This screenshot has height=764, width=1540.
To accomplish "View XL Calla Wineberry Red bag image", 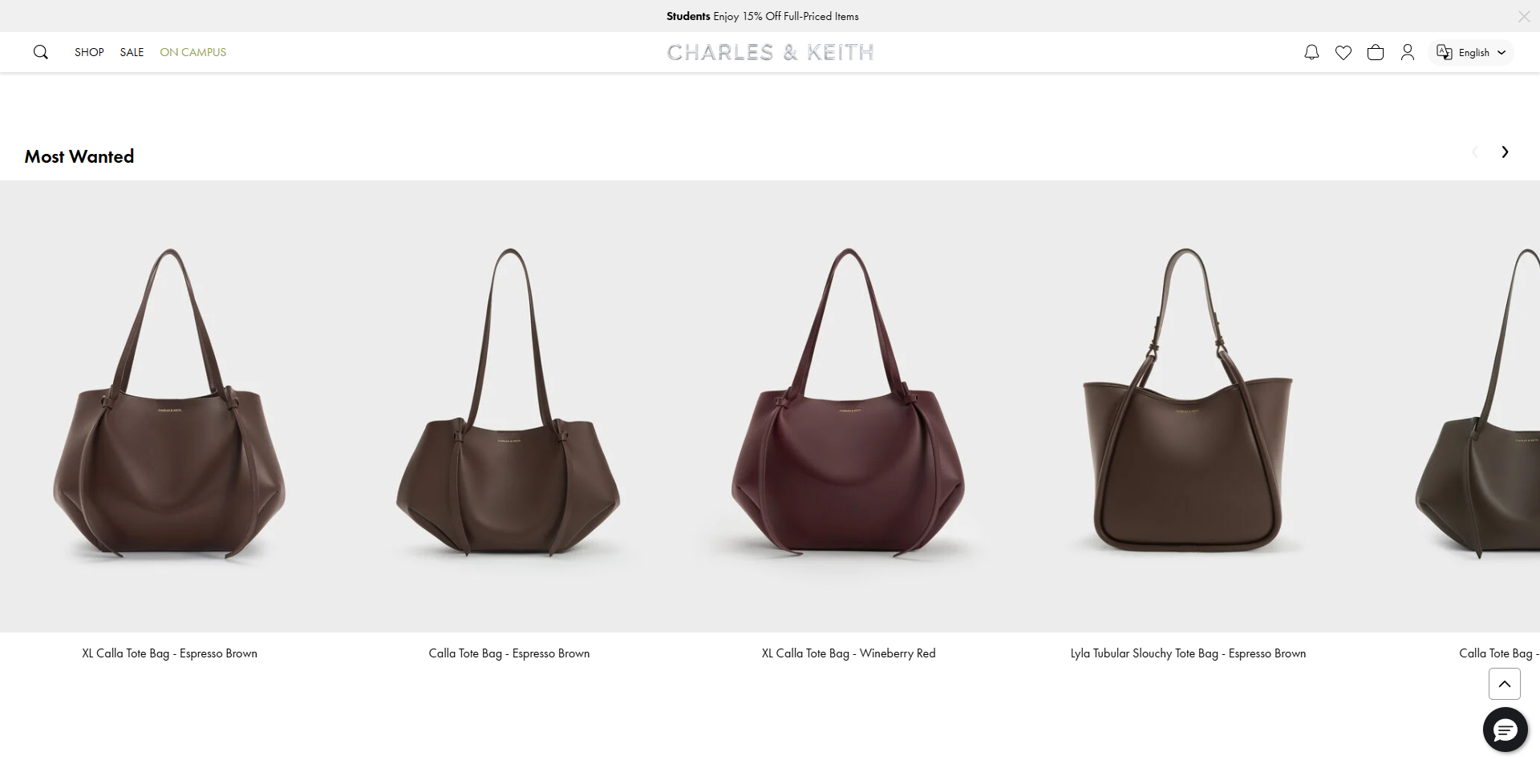I will click(x=848, y=406).
